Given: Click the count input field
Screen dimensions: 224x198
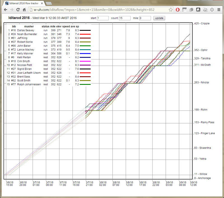Looking at the screenshot, I should [125, 18].
